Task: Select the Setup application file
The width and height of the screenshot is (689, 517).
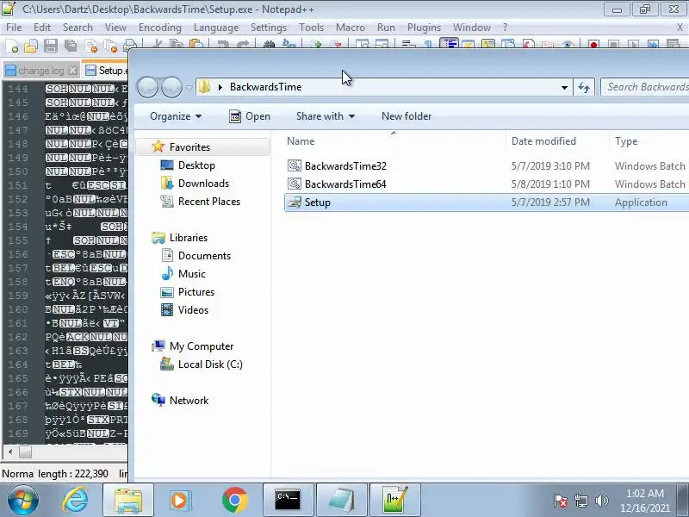Action: tap(487, 202)
